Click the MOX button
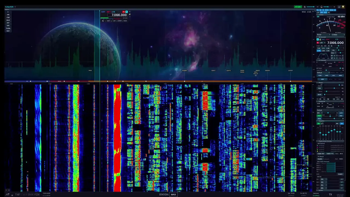This screenshot has height=197, width=350. pyautogui.click(x=327, y=76)
